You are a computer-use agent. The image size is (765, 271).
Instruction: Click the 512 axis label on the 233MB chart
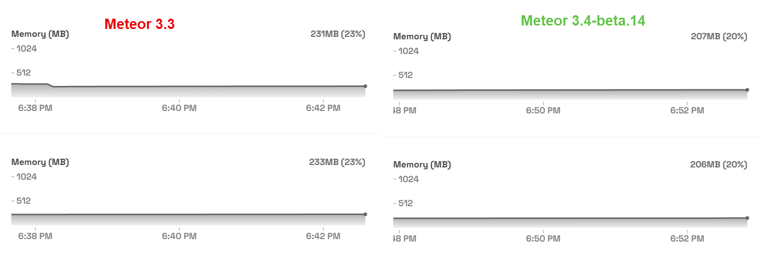click(x=24, y=201)
